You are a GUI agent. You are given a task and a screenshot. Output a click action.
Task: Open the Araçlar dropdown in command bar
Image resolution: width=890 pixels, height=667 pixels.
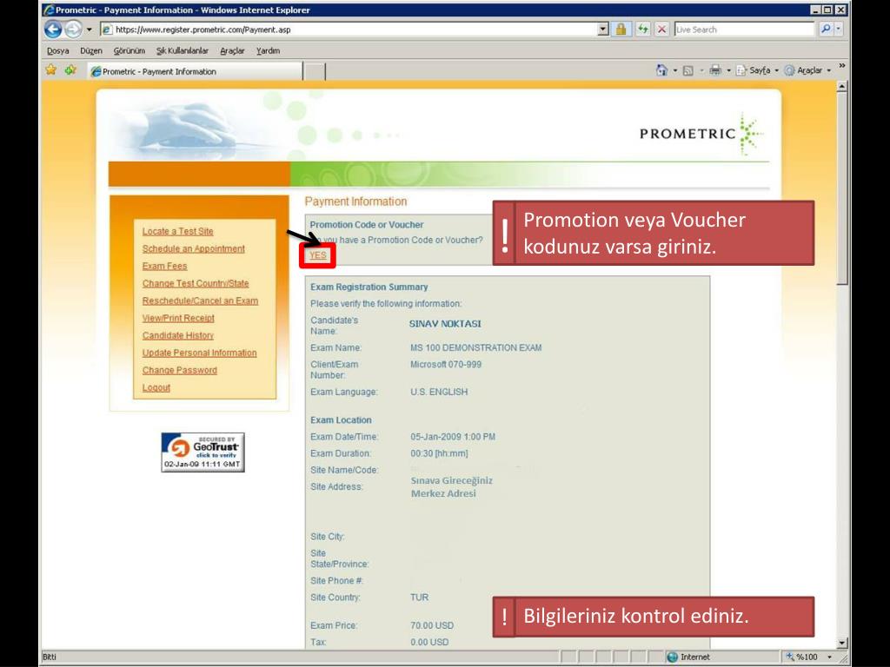pos(807,70)
